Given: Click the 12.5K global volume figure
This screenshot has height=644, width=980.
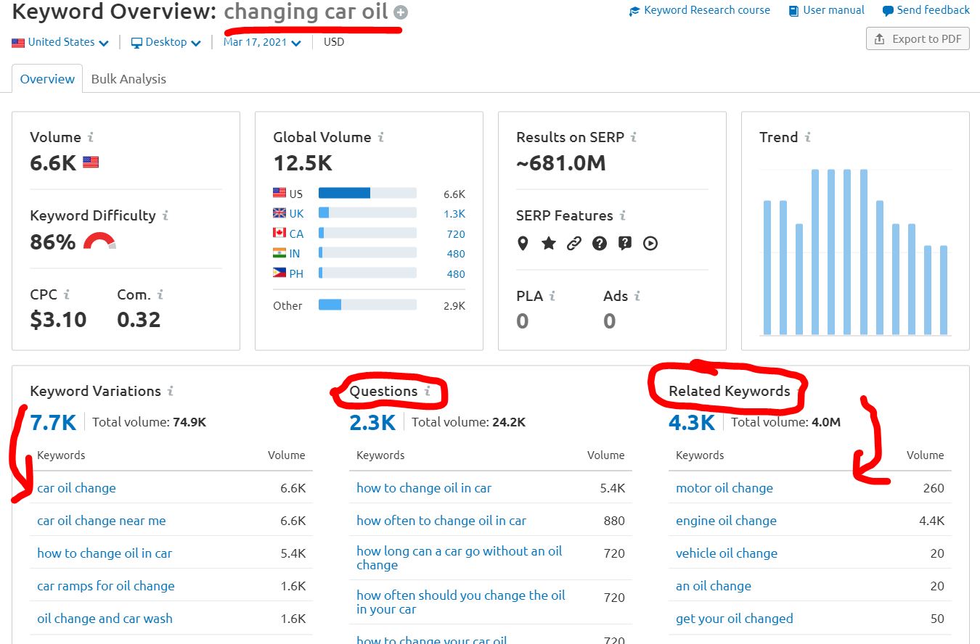Looking at the screenshot, I should [x=303, y=163].
